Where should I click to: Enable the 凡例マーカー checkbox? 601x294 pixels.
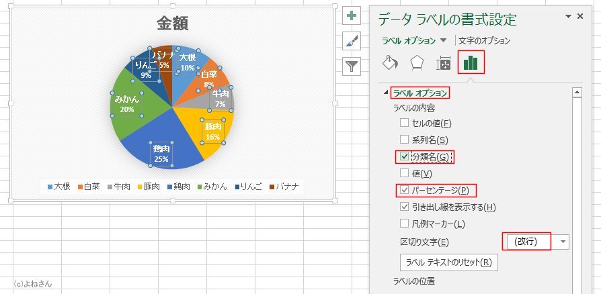[x=404, y=223]
